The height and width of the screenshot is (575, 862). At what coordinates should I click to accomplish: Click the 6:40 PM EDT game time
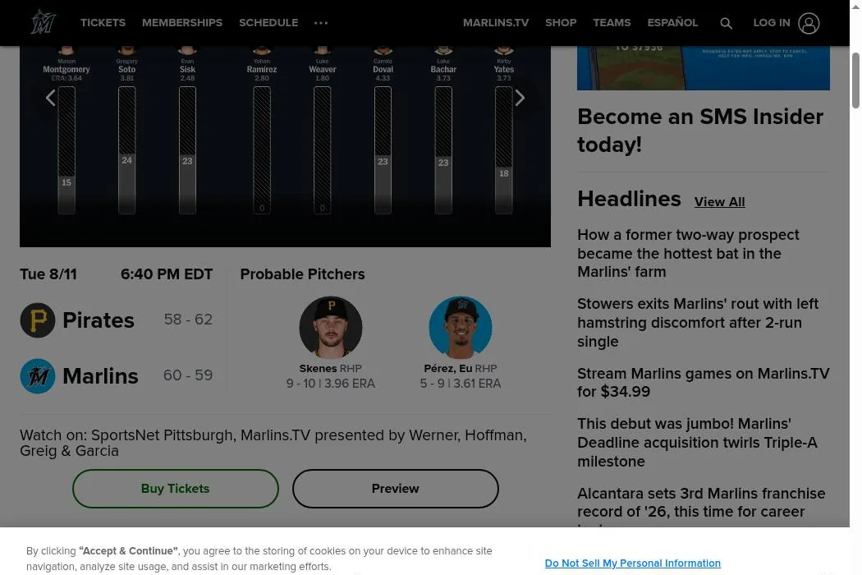[x=167, y=274]
